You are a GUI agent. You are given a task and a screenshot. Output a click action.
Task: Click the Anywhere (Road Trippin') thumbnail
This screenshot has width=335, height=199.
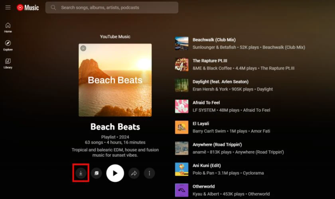point(181,148)
